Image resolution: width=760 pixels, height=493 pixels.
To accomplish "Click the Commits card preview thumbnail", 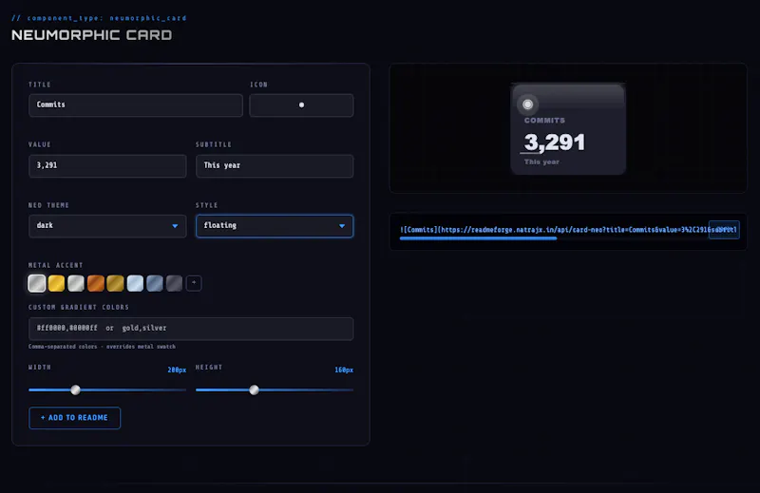I will [568, 128].
